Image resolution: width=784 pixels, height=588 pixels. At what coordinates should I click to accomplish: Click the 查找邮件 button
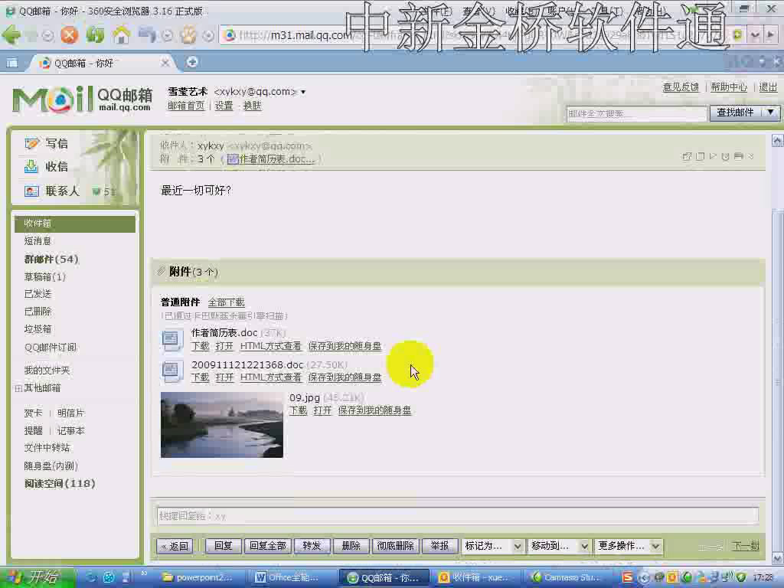tap(736, 113)
